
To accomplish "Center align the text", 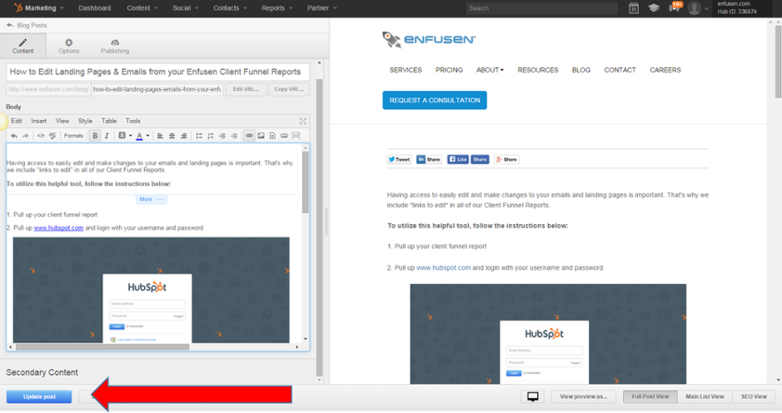I will pyautogui.click(x=171, y=136).
